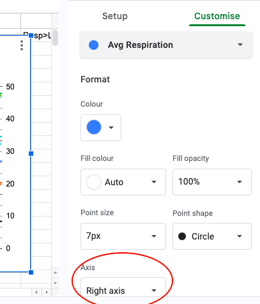Click the scroll left arrow of spreadsheet
This screenshot has width=260, height=304.
tap(36, 292)
